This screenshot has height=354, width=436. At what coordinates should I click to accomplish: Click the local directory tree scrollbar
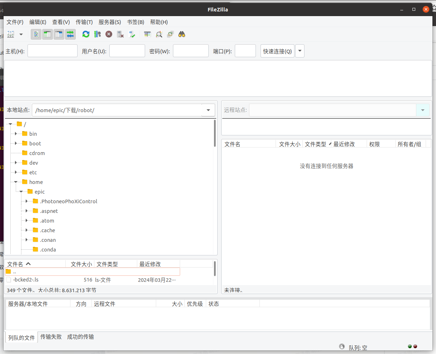pyautogui.click(x=215, y=133)
